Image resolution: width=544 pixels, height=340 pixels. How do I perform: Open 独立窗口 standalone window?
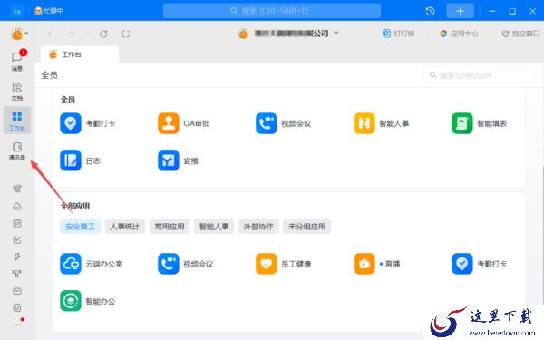point(520,34)
